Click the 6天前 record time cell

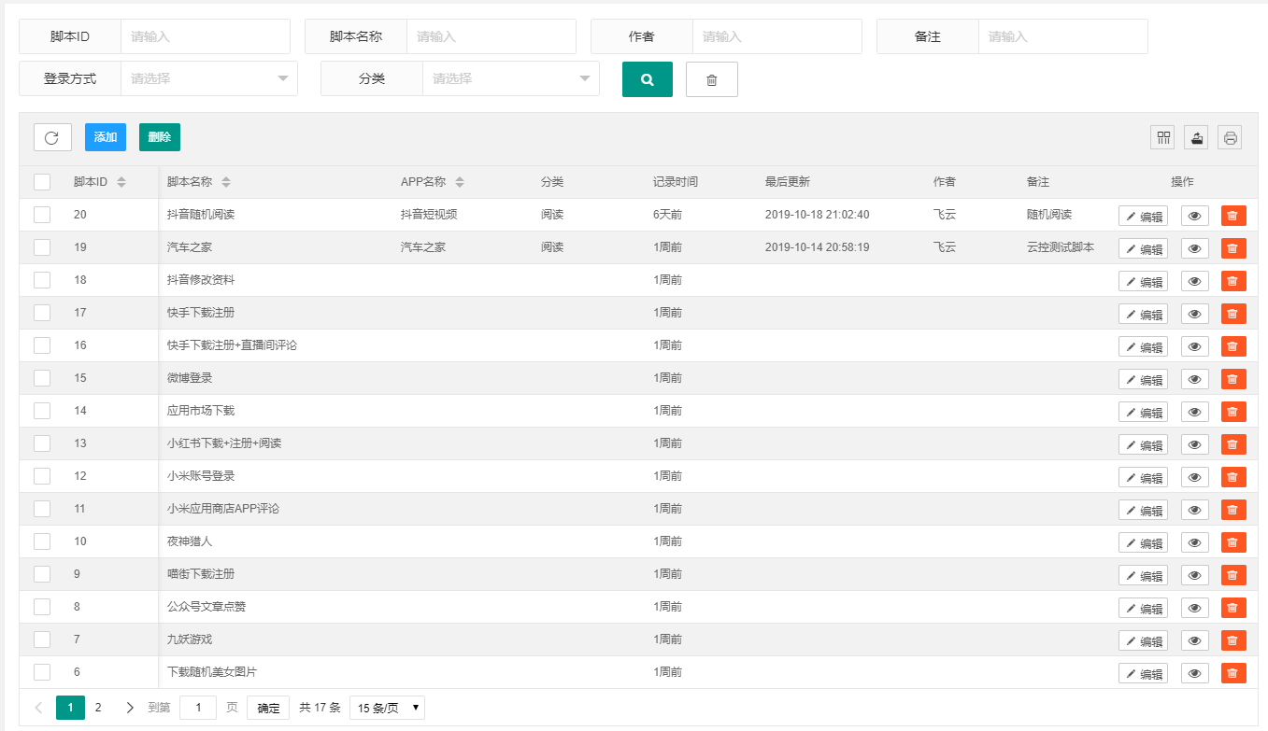pos(667,215)
